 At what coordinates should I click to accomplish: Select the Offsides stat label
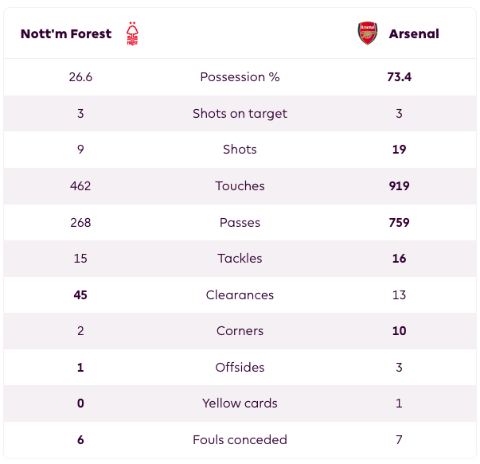(x=240, y=367)
